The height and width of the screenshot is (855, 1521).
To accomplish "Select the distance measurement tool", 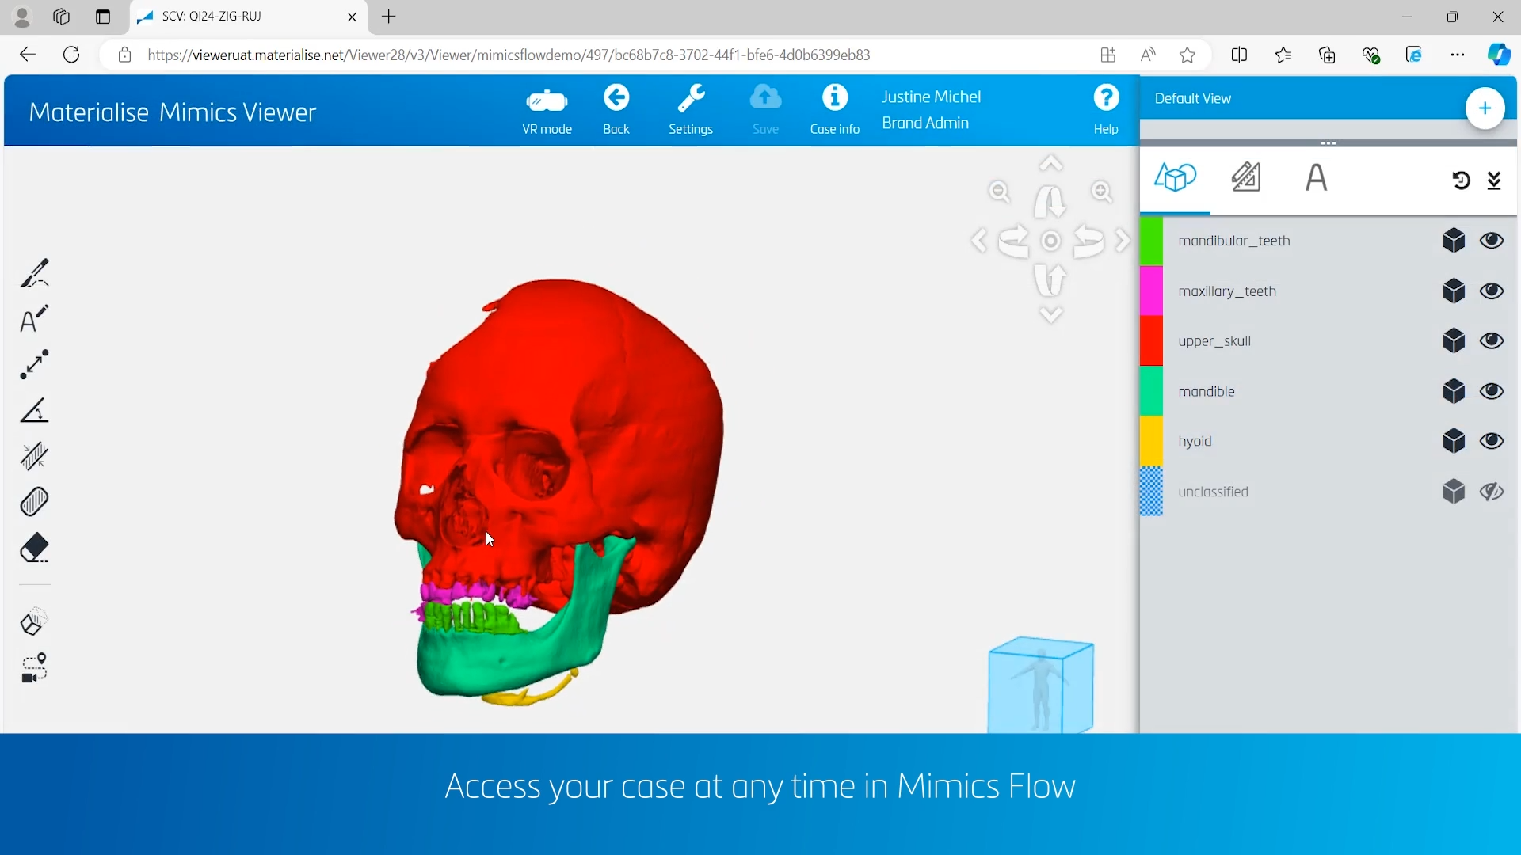I will coord(34,364).
